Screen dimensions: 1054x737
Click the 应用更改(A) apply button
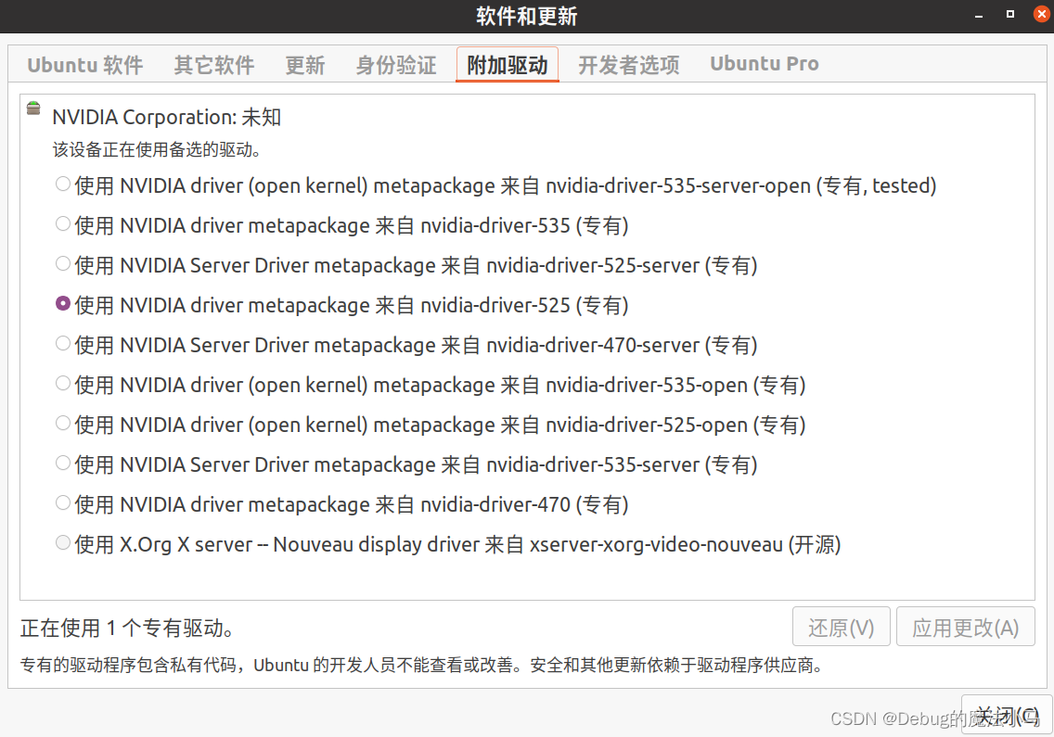click(x=965, y=627)
